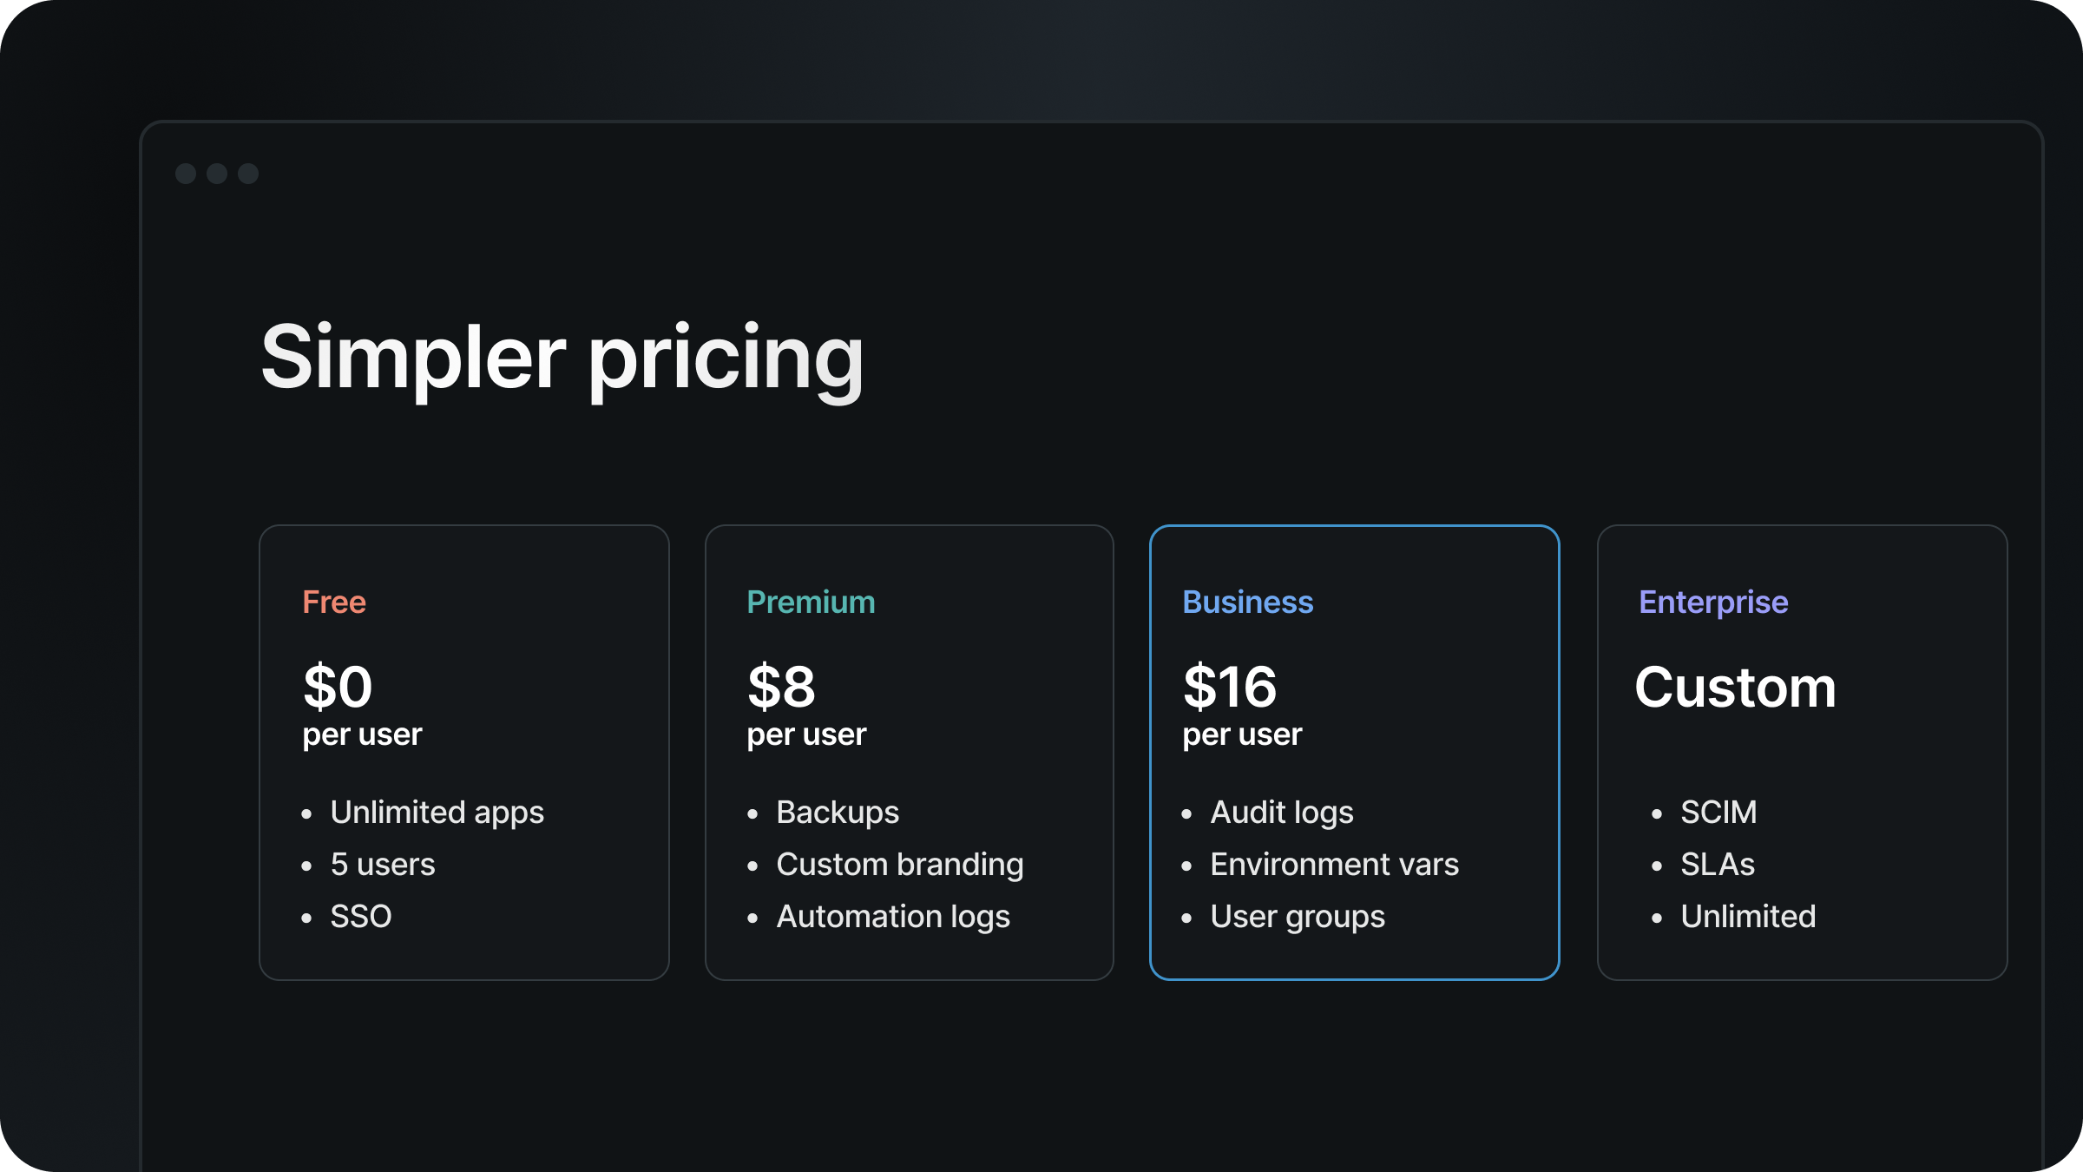Image resolution: width=2083 pixels, height=1172 pixels.
Task: Click the Unlimited apps list item
Action: (x=437, y=813)
